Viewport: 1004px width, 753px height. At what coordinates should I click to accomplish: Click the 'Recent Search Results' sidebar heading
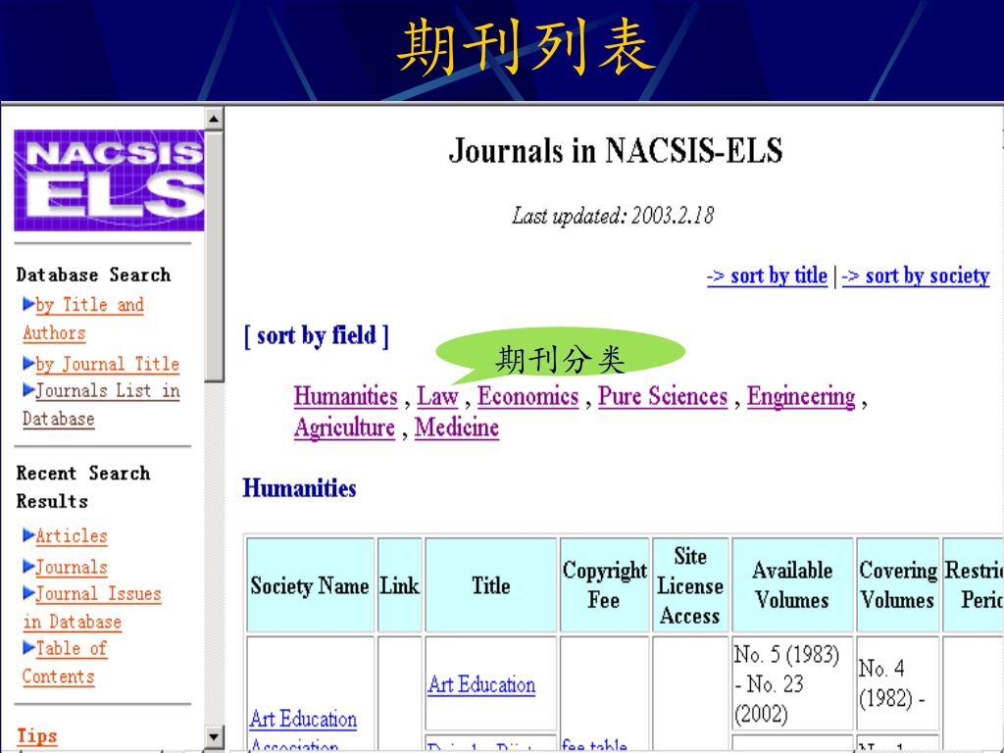point(83,486)
